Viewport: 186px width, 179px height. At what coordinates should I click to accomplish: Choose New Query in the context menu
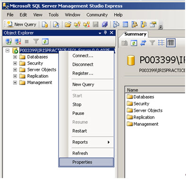click(x=86, y=85)
